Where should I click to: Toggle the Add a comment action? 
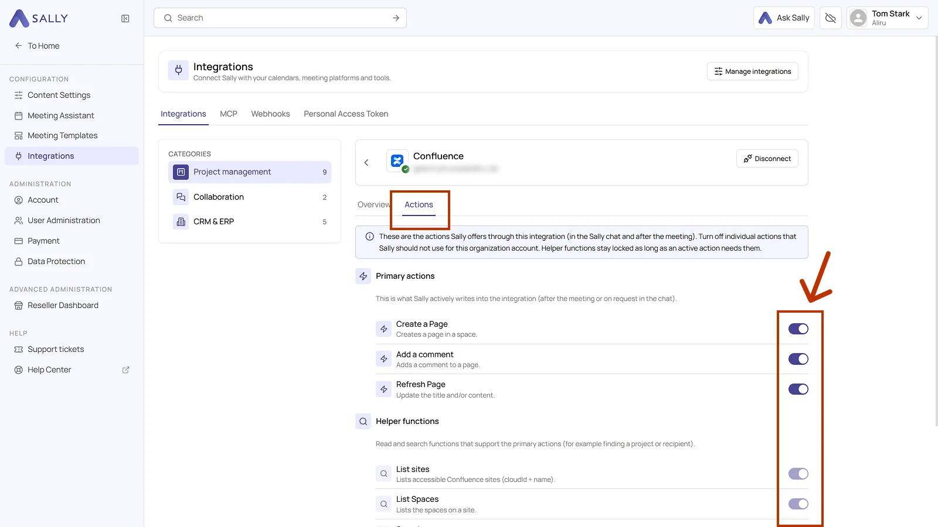pos(798,359)
